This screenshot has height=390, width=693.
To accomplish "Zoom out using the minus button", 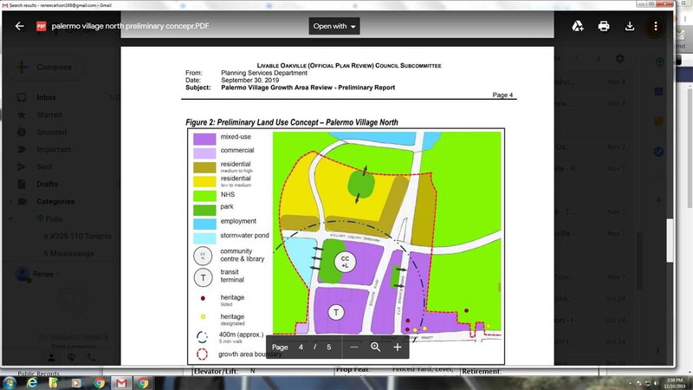I will (353, 347).
